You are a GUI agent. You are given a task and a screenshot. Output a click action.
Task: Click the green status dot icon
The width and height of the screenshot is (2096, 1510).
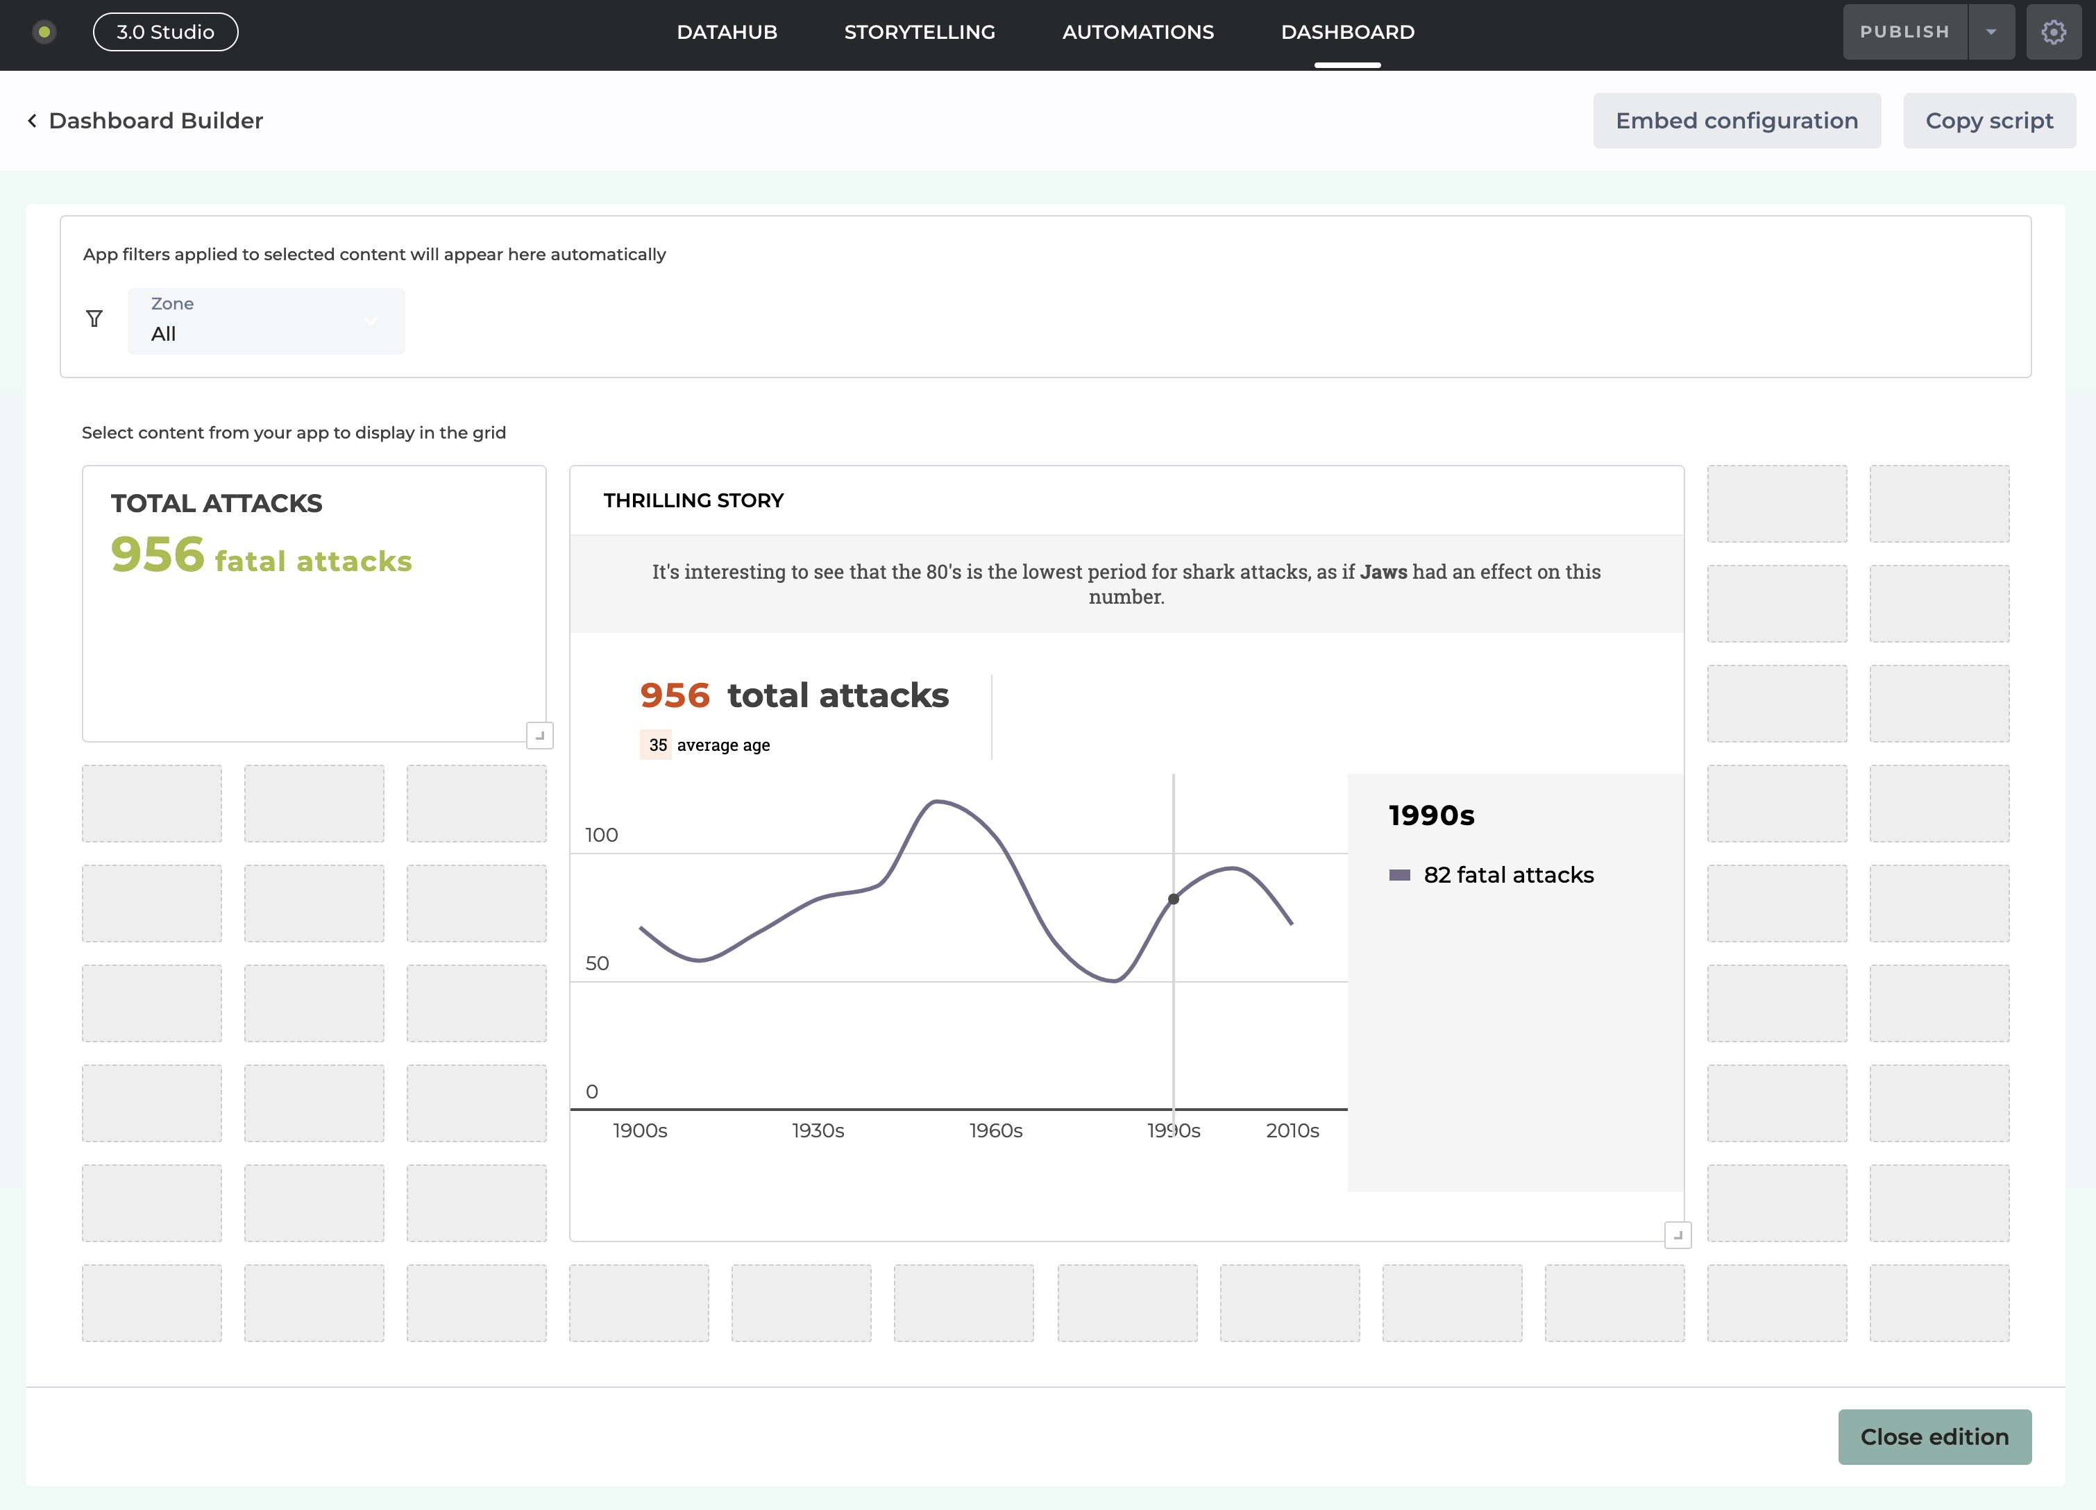point(44,33)
